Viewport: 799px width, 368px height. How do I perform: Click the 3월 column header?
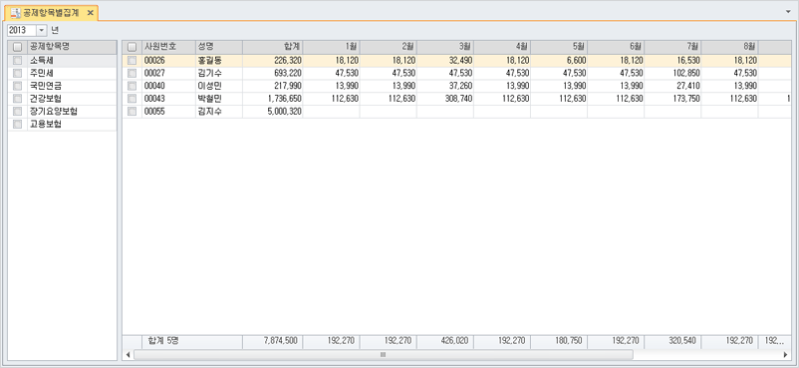(x=445, y=47)
